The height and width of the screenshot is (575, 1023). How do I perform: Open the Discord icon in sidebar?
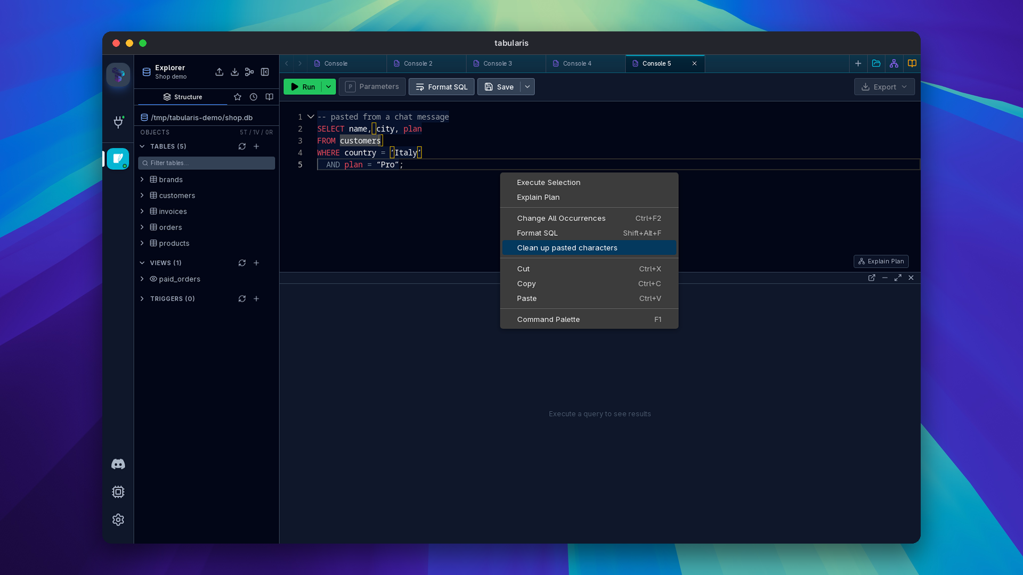[118, 464]
